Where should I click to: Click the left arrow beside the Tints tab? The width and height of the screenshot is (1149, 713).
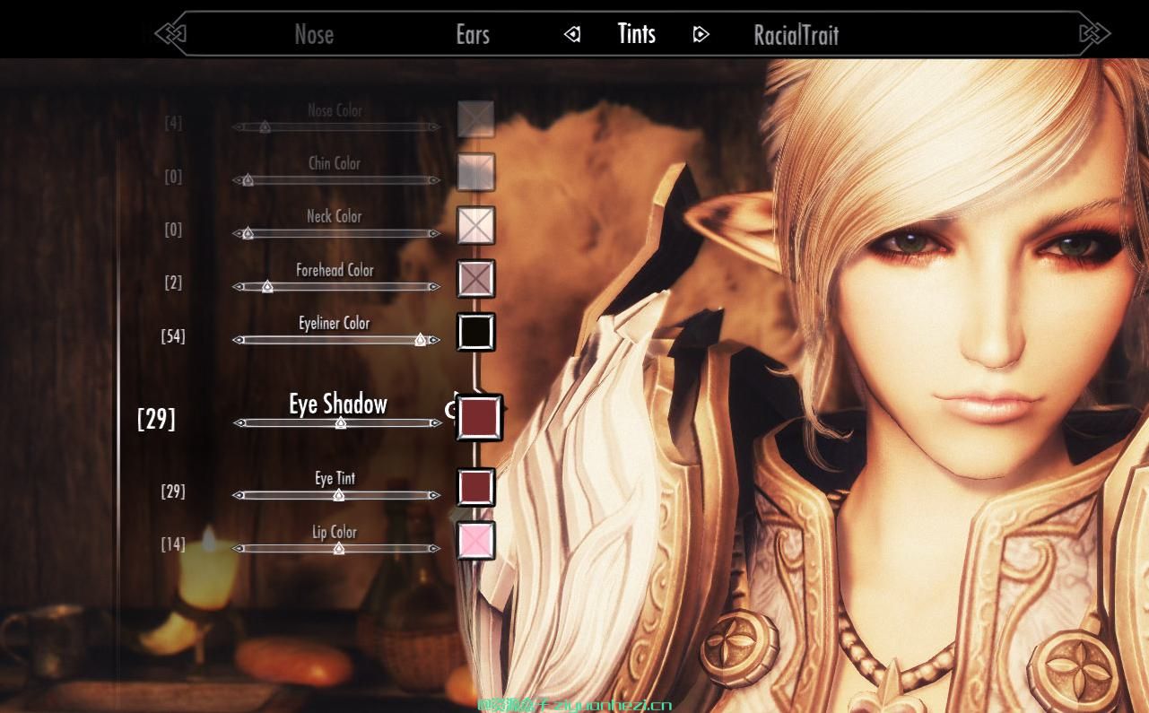point(572,34)
